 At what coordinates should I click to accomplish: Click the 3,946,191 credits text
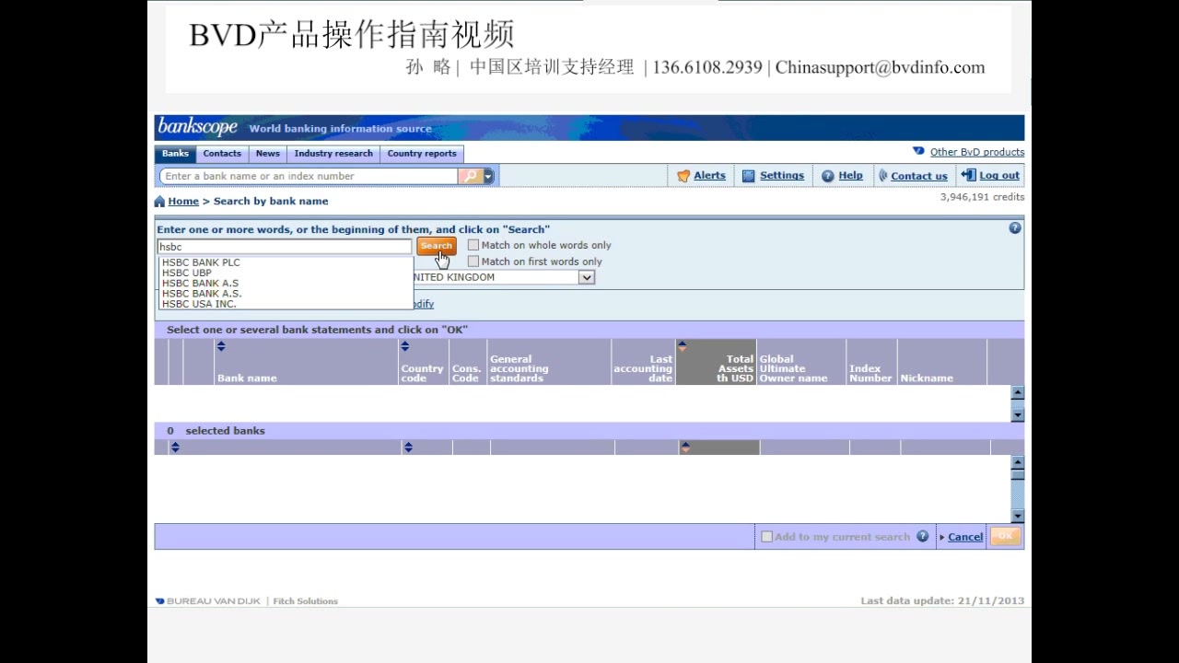tap(982, 197)
